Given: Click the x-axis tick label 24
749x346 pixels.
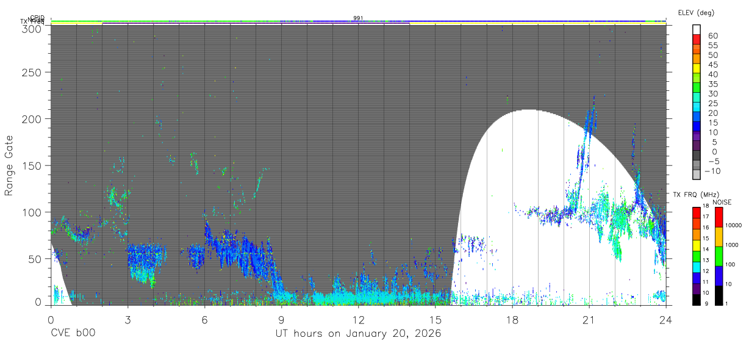Looking at the screenshot, I should click(665, 319).
